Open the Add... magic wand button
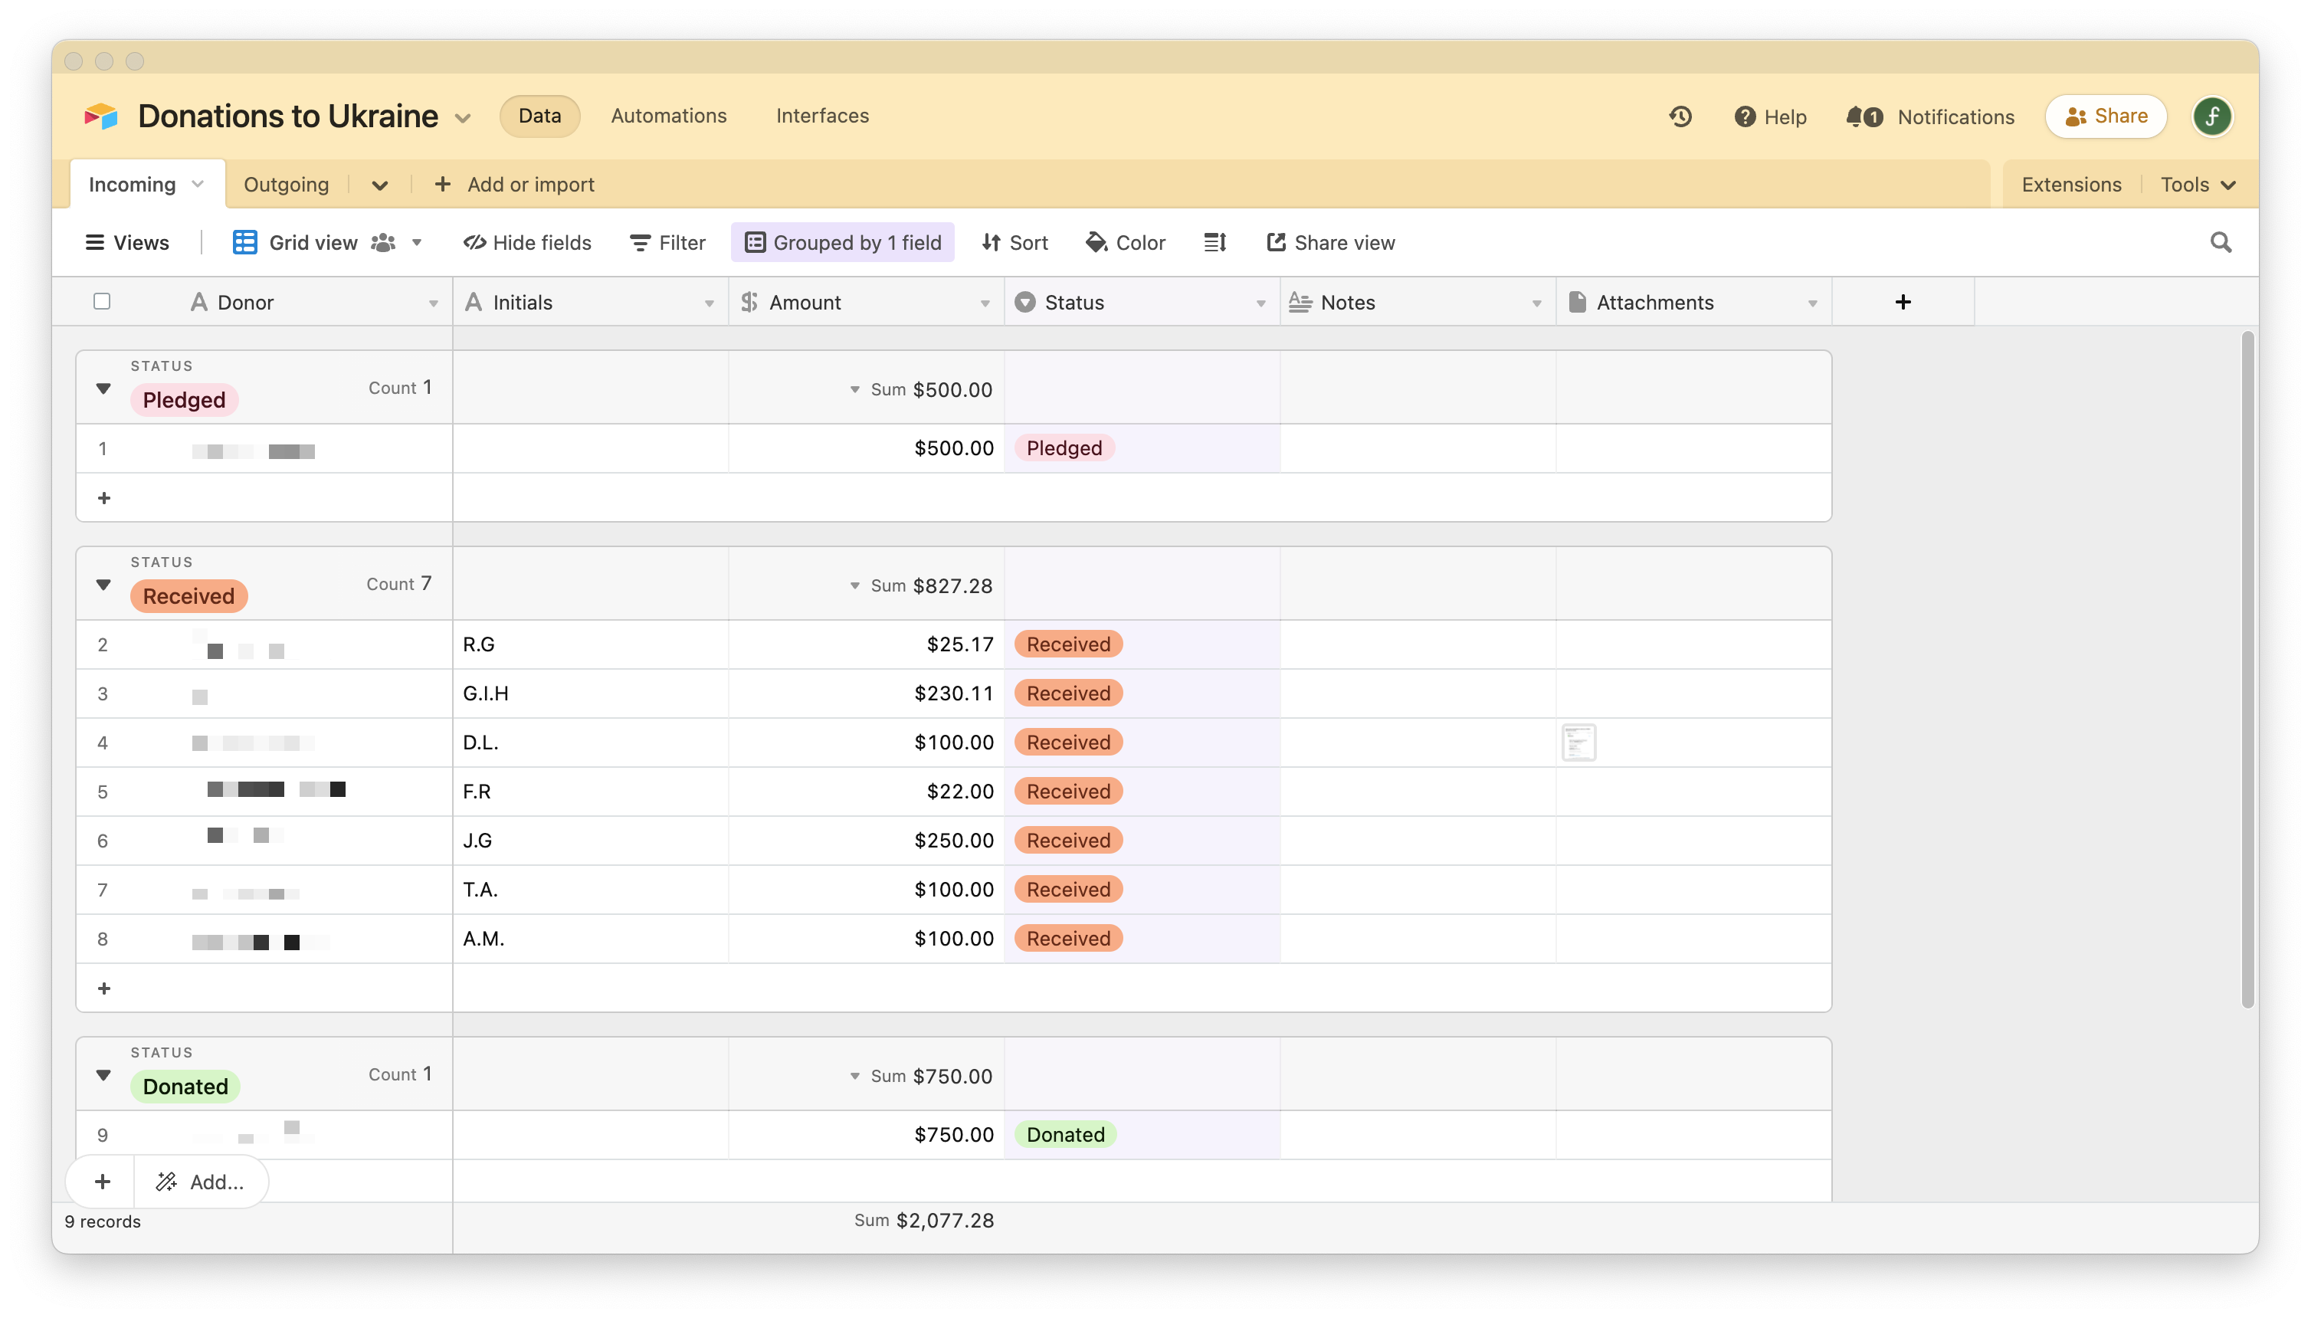This screenshot has width=2311, height=1318. coord(200,1182)
